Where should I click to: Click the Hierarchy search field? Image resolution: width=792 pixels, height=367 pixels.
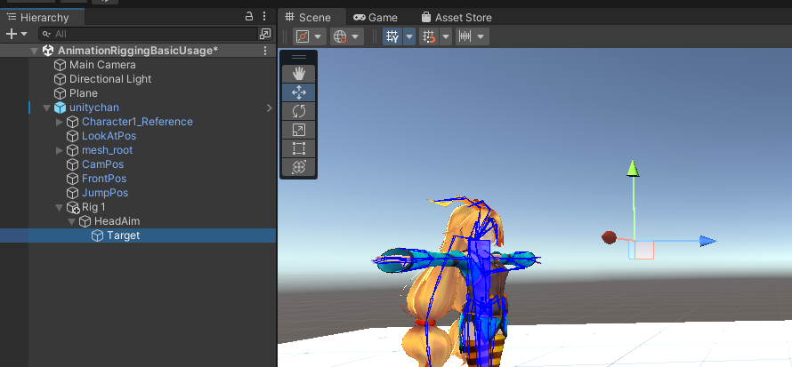point(148,34)
